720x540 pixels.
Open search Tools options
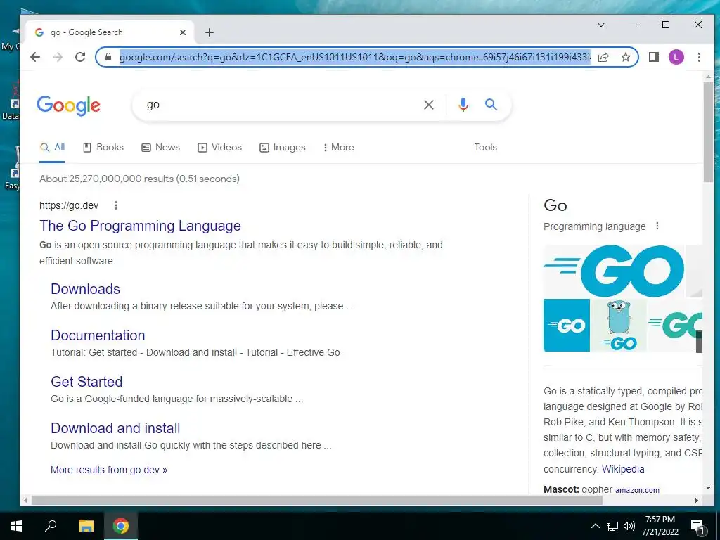(485, 148)
